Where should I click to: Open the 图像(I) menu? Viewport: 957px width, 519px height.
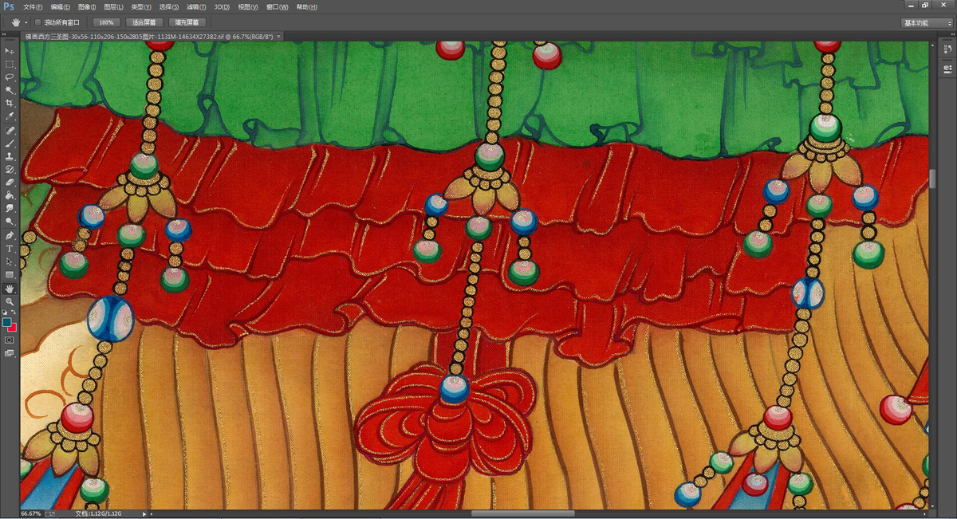pos(87,6)
